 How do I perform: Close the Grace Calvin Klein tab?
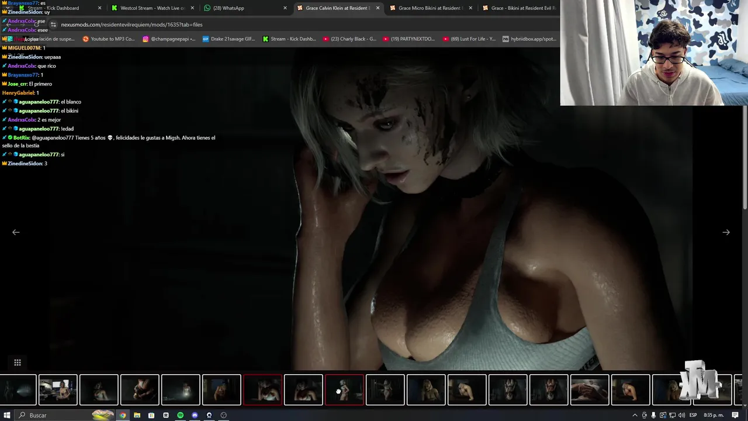(x=378, y=8)
